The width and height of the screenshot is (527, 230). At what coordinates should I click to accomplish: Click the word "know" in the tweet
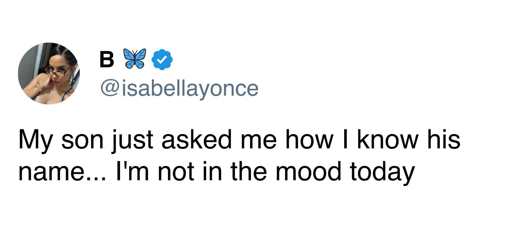click(x=387, y=140)
